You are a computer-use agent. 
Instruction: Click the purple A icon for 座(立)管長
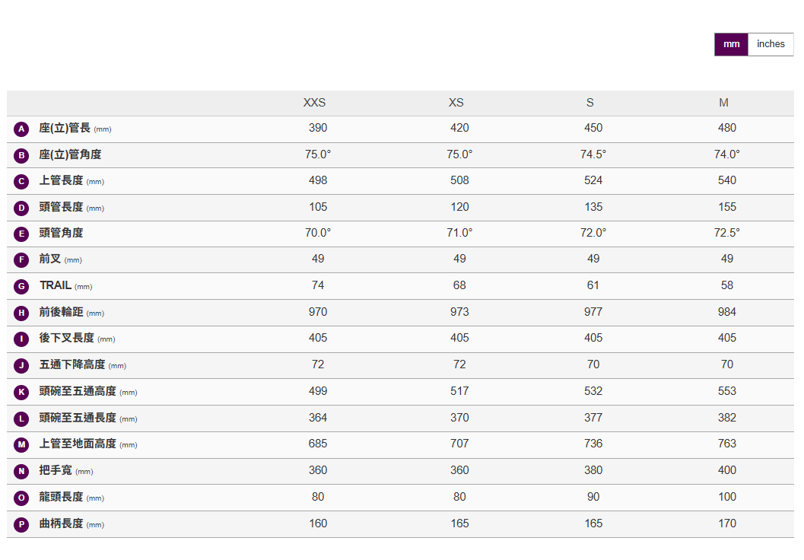pyautogui.click(x=21, y=129)
